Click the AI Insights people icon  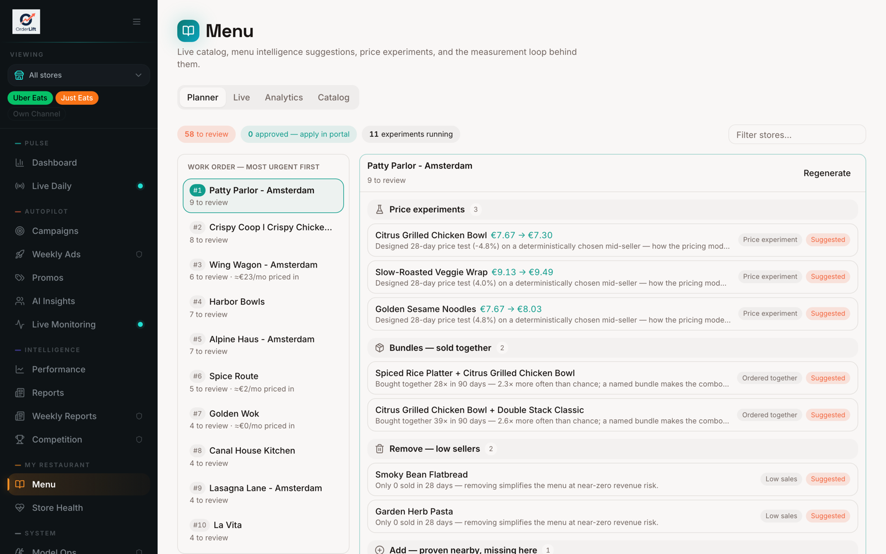tap(20, 301)
